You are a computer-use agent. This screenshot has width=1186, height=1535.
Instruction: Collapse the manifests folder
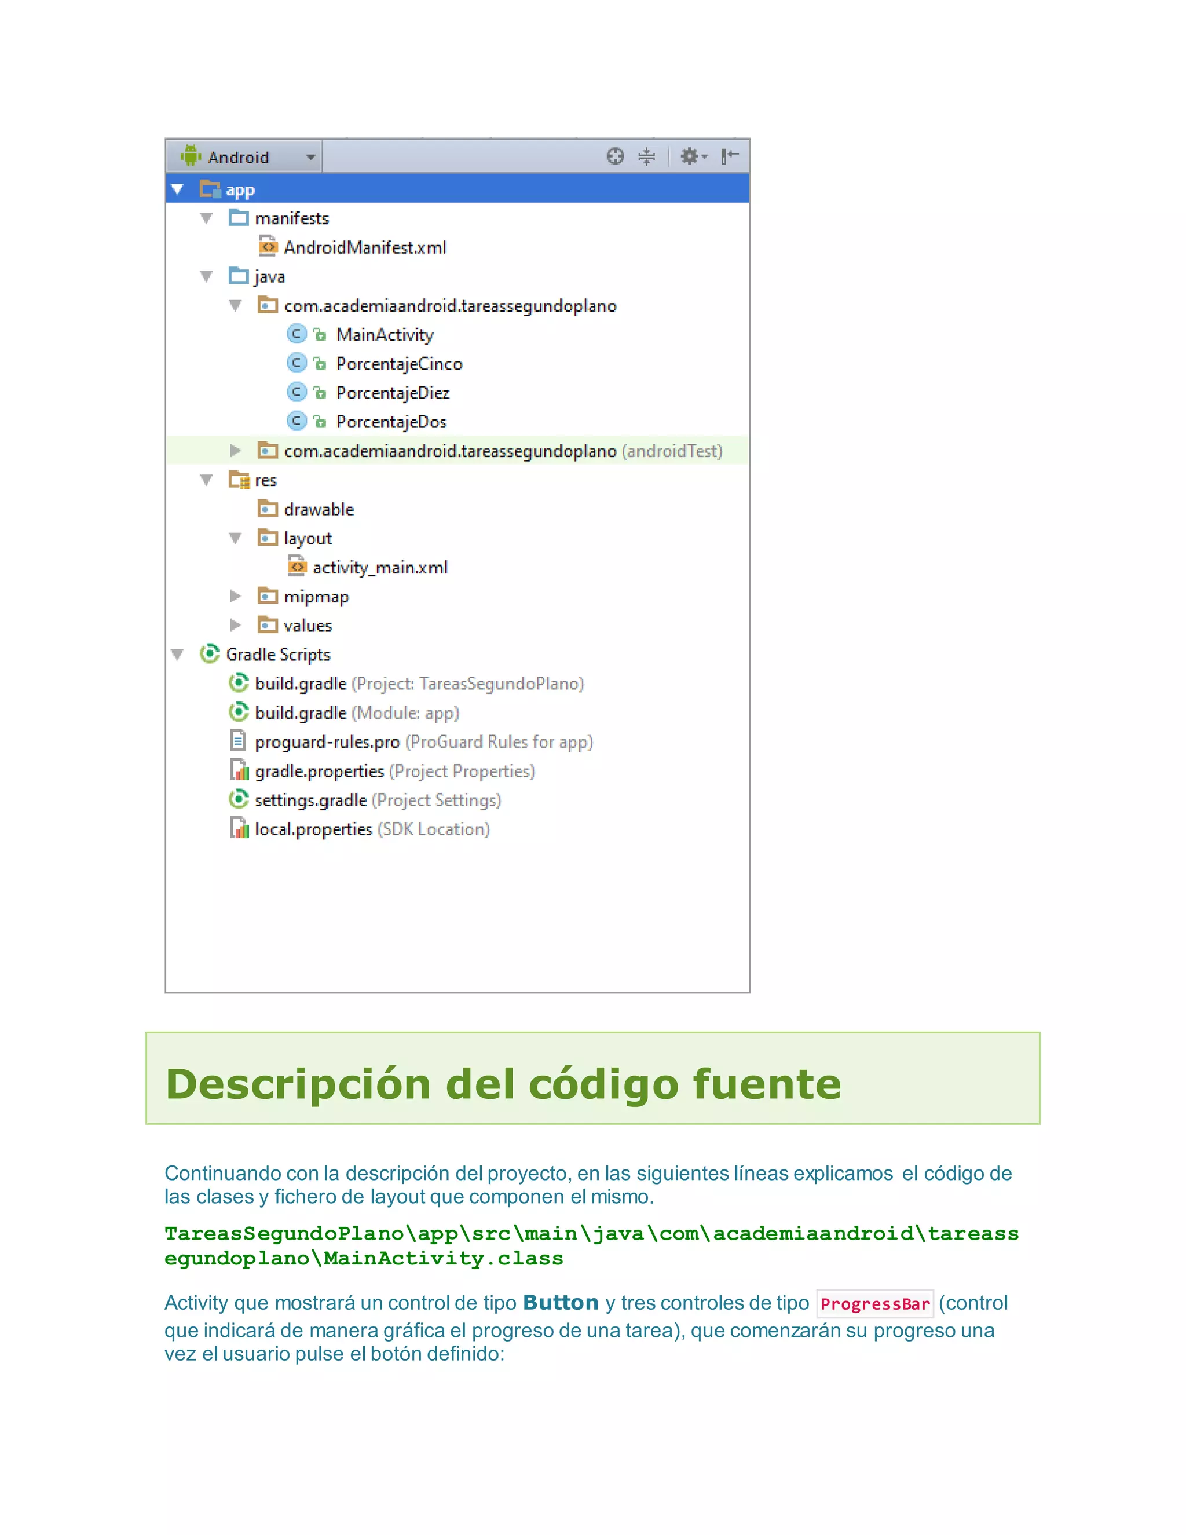tap(206, 218)
